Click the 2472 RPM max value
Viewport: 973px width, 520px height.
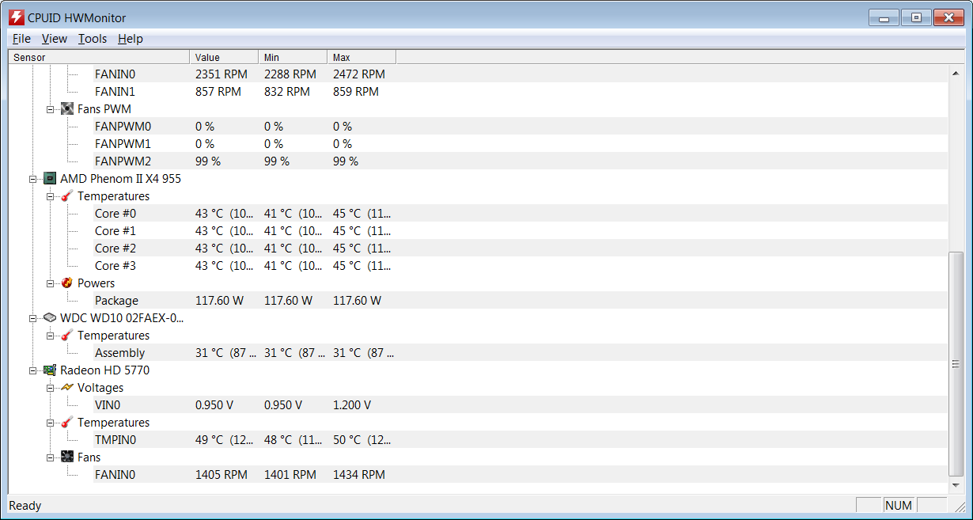point(359,74)
